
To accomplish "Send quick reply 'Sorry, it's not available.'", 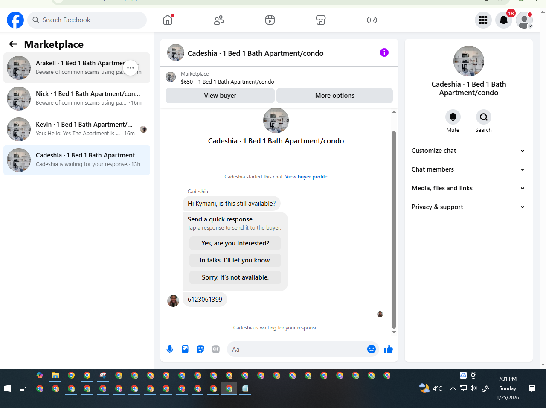I will click(x=235, y=277).
